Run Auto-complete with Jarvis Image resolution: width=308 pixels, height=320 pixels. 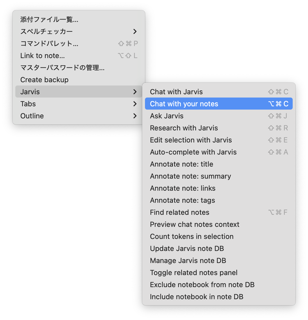click(x=193, y=152)
